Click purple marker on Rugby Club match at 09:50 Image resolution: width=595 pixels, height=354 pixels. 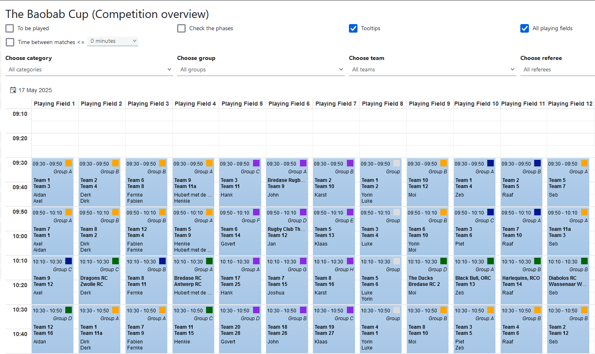303,212
